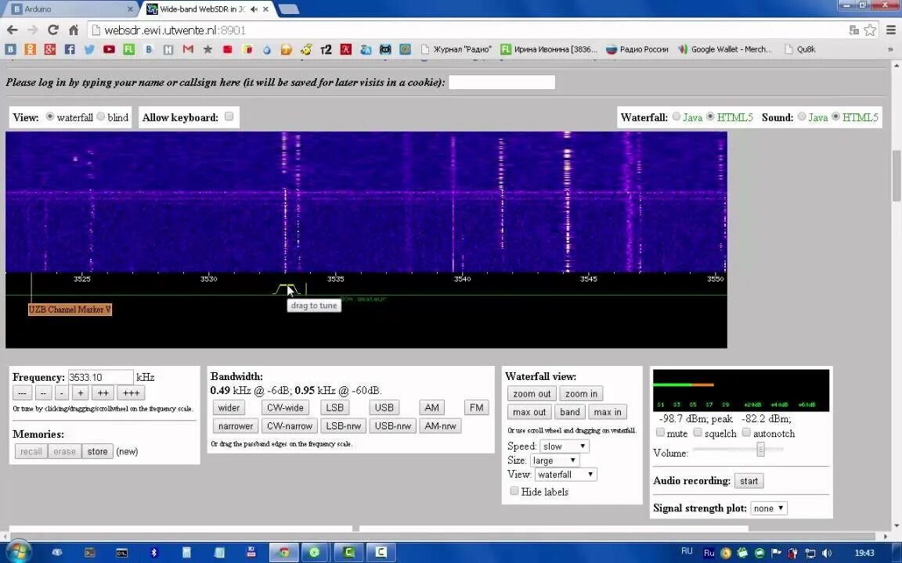902x563 pixels.
Task: Click the UZB Channel Marker label
Action: tap(70, 309)
